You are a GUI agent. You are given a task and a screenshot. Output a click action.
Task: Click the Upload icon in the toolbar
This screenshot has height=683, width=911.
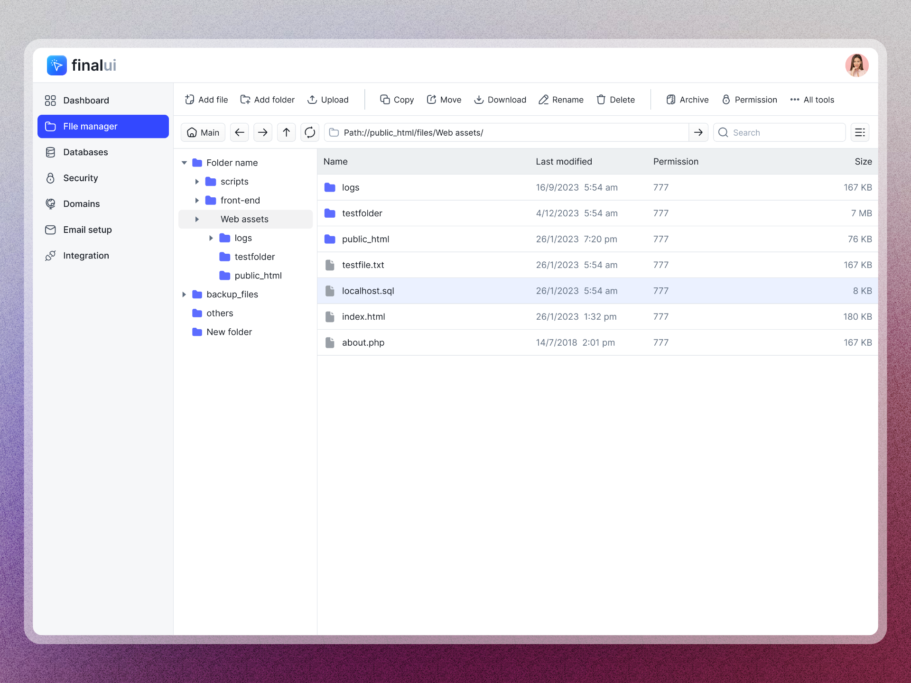coord(312,100)
